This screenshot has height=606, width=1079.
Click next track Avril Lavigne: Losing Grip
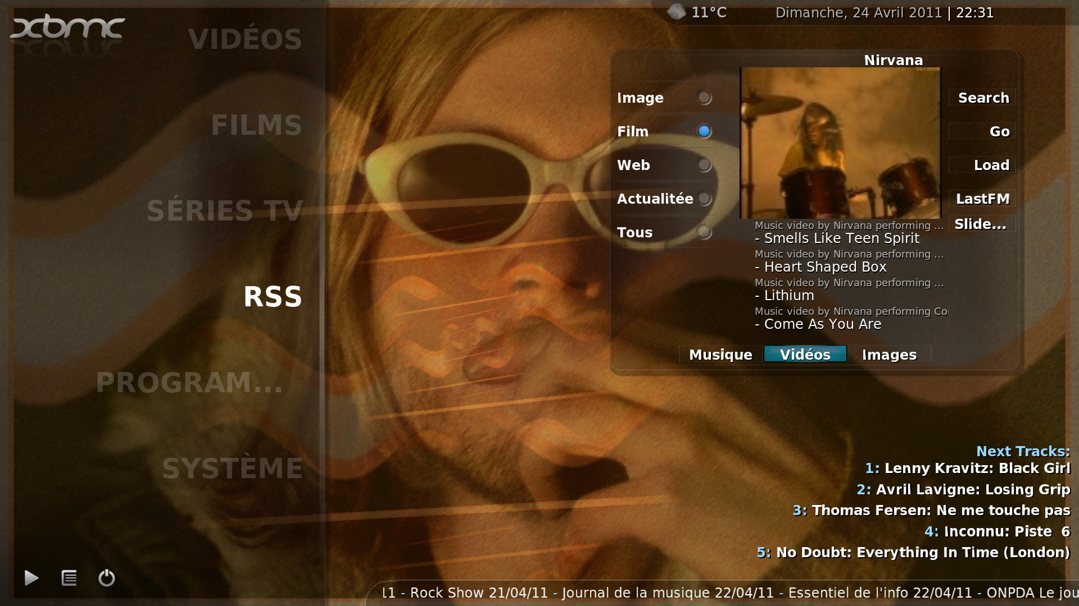click(x=964, y=489)
